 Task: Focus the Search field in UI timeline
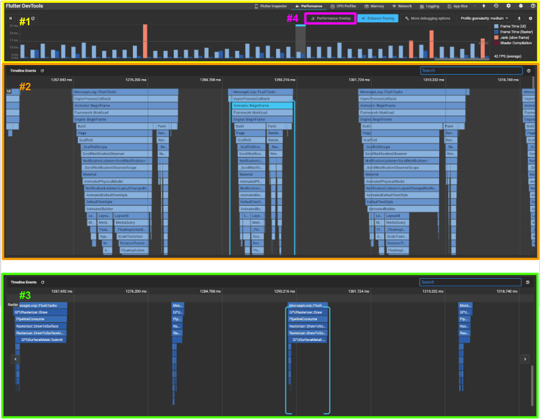pos(471,71)
